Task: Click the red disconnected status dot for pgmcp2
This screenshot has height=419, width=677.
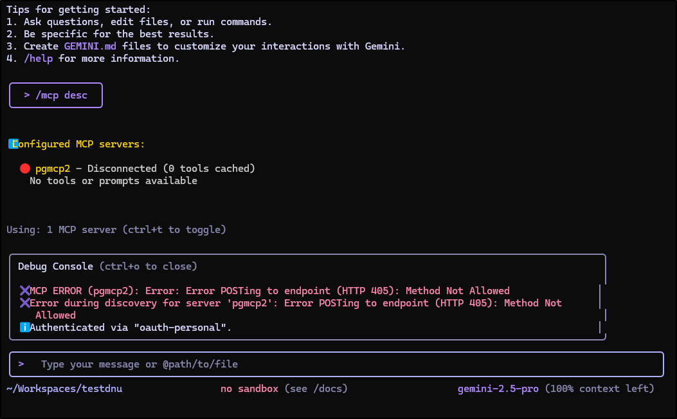Action: click(25, 169)
